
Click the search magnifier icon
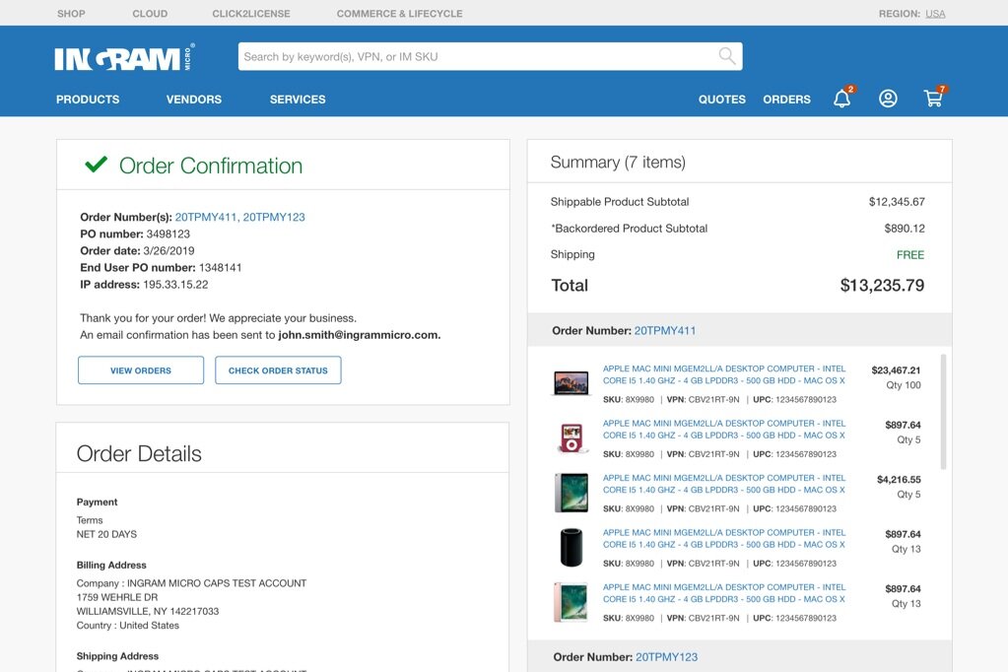tap(727, 56)
